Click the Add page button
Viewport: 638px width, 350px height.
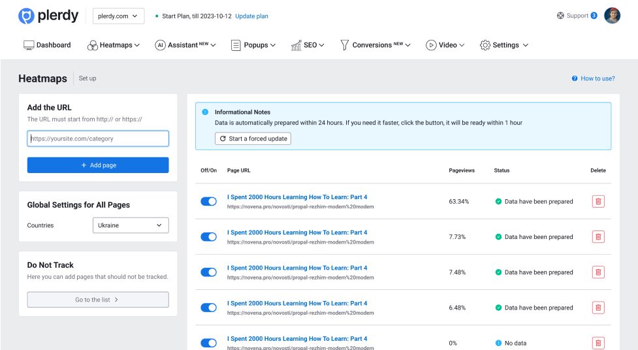(98, 165)
